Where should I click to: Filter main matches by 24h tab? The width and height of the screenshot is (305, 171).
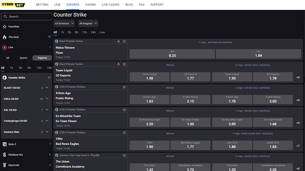pos(93,32)
